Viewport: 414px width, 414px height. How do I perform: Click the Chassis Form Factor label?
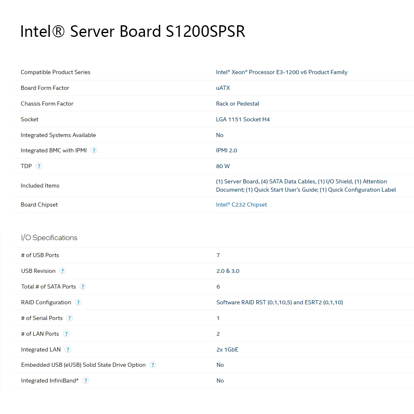[x=47, y=103]
